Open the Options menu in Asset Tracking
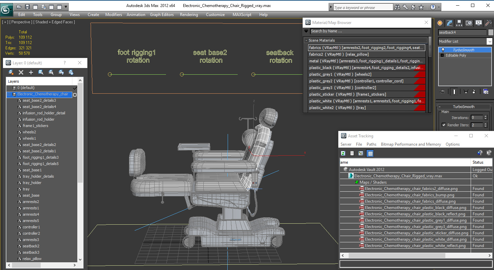The height and width of the screenshot is (270, 494). (453, 144)
